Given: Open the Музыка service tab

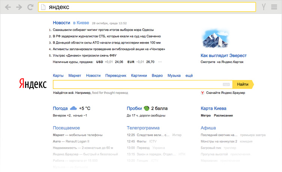Looking at the screenshot, I should point(174,75).
